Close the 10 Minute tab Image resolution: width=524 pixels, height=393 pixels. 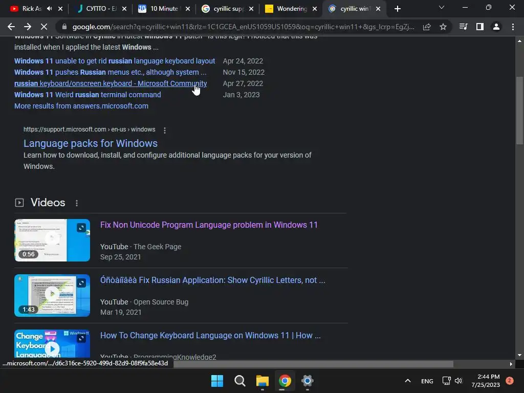(187, 9)
